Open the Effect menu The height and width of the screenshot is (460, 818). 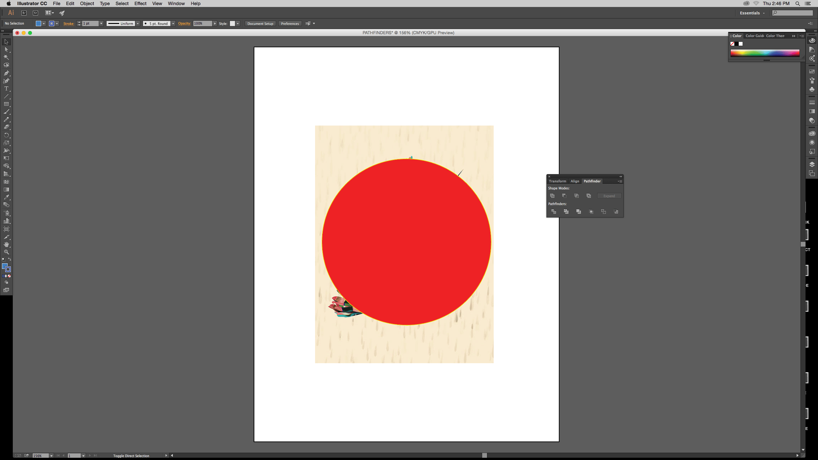140,4
